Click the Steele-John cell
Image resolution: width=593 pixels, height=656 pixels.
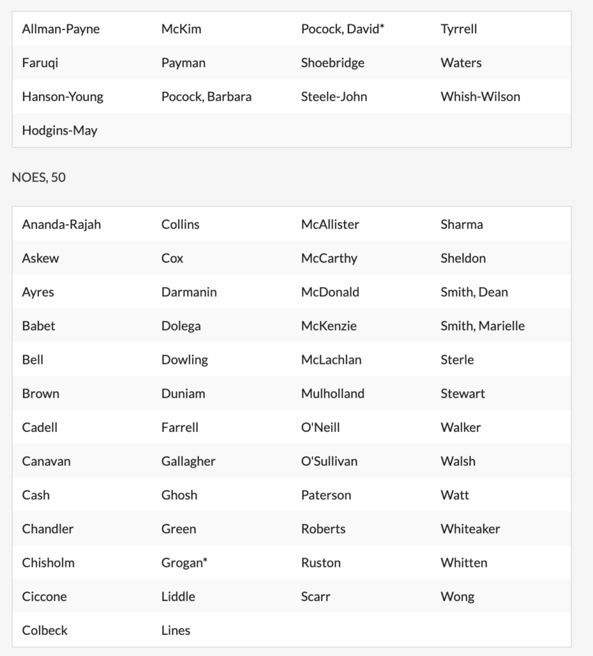[x=334, y=97]
